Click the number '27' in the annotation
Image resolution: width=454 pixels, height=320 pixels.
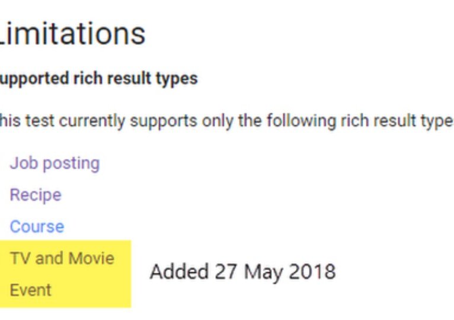pos(226,272)
